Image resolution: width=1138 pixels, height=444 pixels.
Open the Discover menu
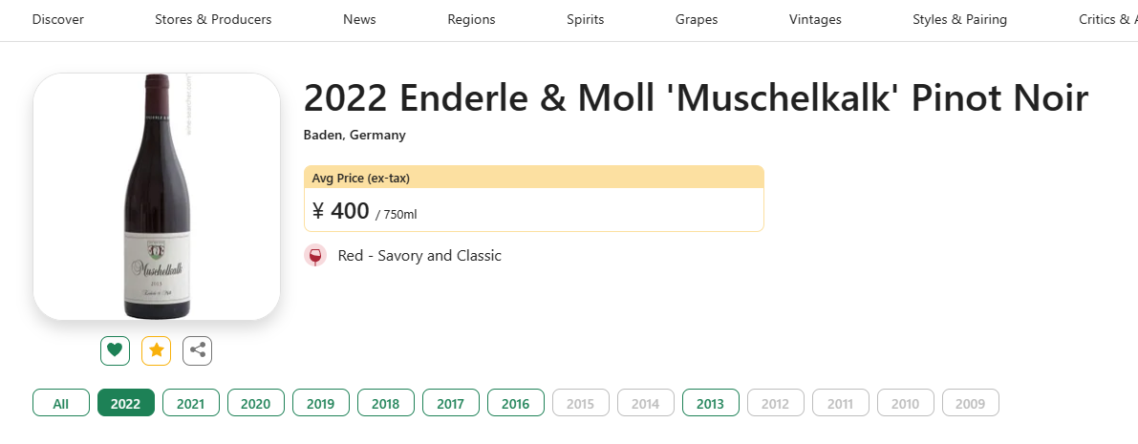tap(58, 20)
